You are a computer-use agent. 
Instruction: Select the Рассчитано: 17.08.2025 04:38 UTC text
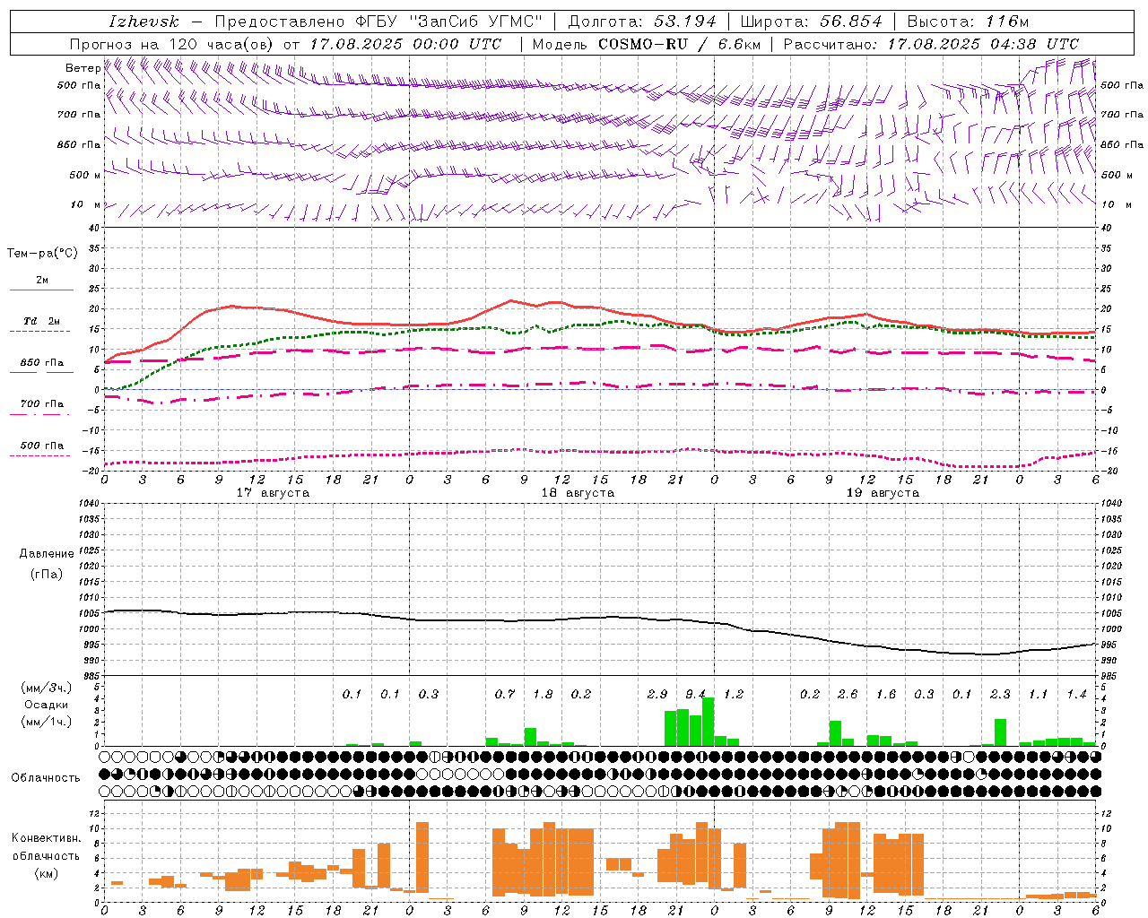(931, 44)
